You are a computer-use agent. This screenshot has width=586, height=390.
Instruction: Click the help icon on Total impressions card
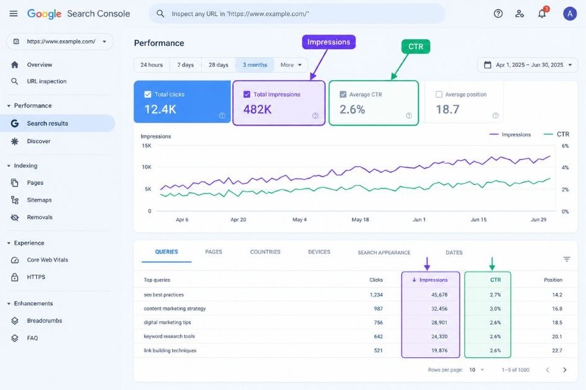[316, 115]
